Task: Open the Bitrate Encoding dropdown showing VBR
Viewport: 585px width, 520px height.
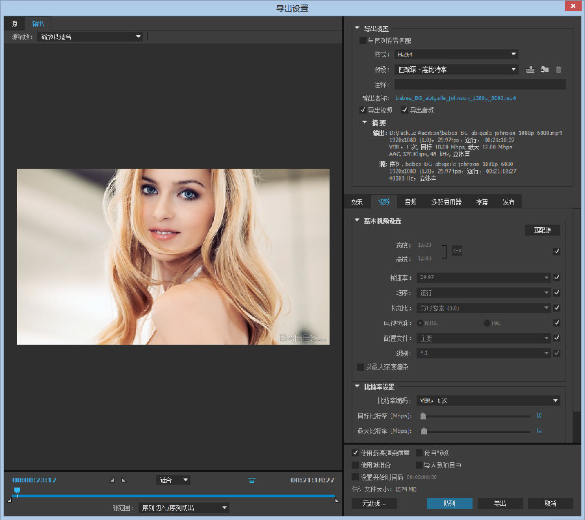Action: click(487, 401)
